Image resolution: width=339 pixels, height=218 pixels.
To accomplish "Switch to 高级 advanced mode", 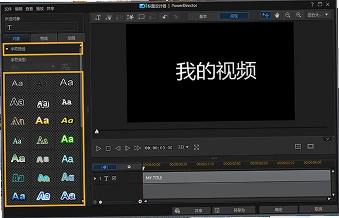I will tap(234, 16).
